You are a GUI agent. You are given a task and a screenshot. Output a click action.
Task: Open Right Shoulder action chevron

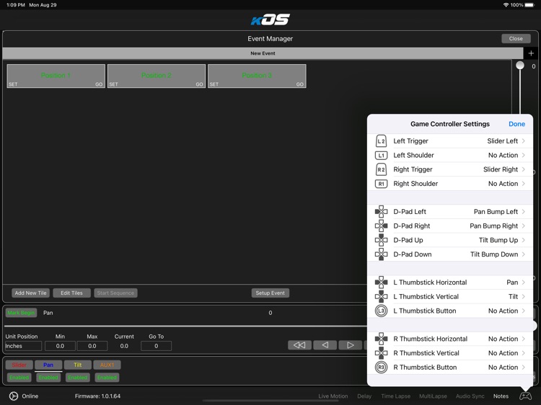[524, 184]
